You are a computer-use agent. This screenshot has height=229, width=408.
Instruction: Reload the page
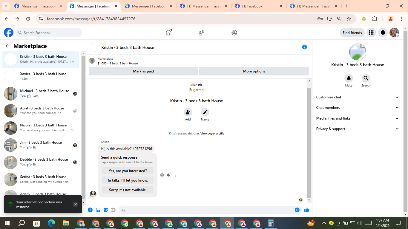28,19
